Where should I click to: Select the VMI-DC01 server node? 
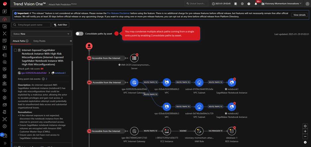pos(134,58)
